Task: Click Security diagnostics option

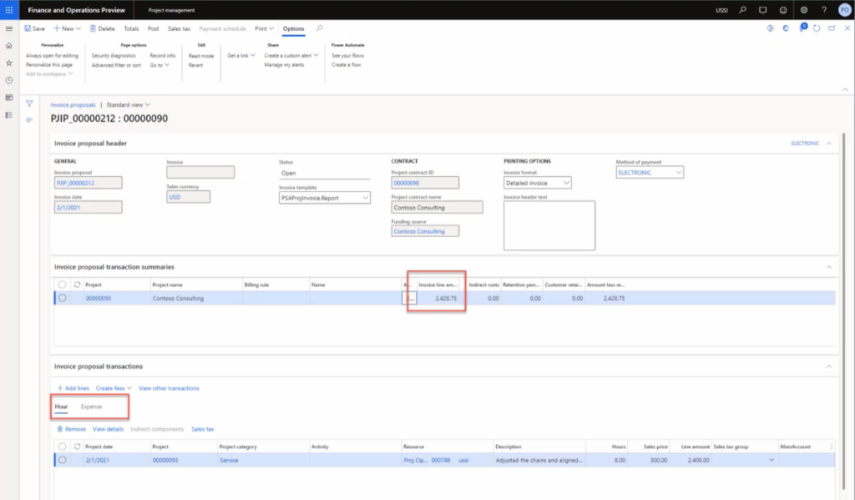Action: pyautogui.click(x=114, y=56)
